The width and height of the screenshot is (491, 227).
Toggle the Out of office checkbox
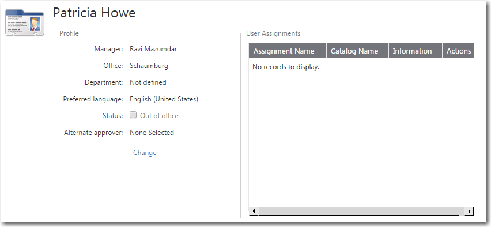pos(133,115)
